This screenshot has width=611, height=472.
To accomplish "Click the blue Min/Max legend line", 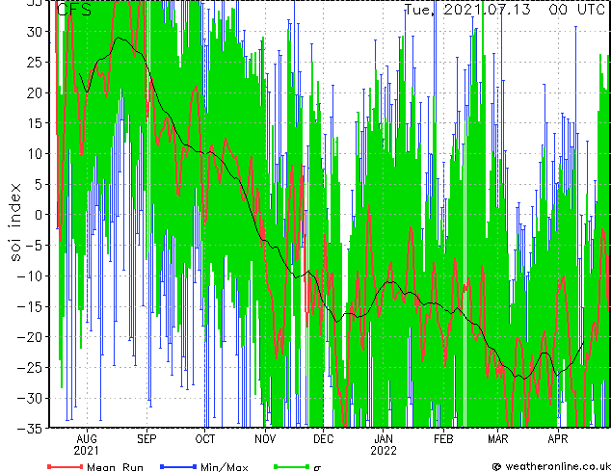I will (178, 466).
